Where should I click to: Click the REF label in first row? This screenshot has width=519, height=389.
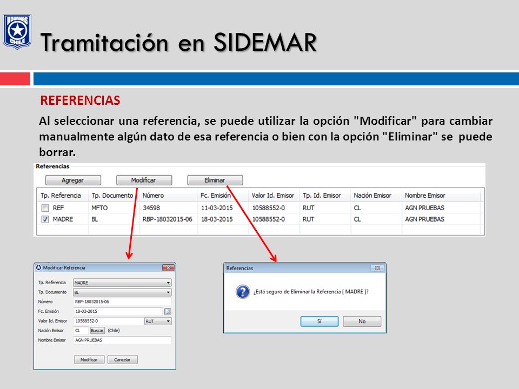(58, 208)
